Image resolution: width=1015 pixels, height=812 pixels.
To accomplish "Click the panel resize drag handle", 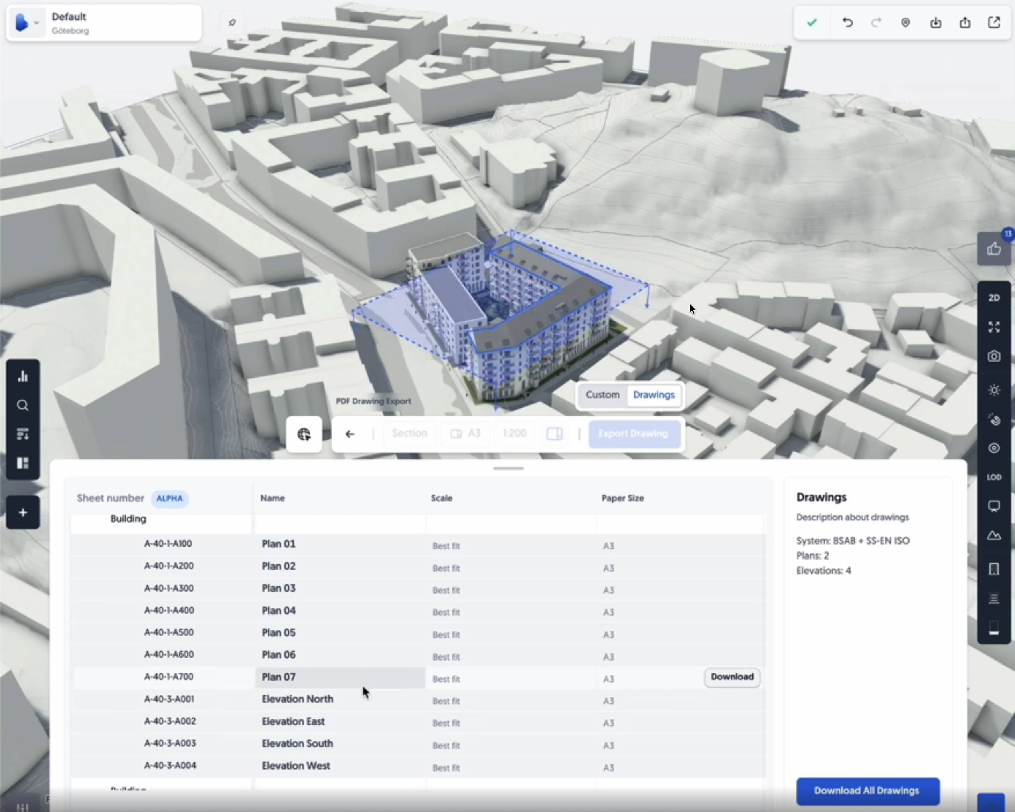I will (509, 468).
